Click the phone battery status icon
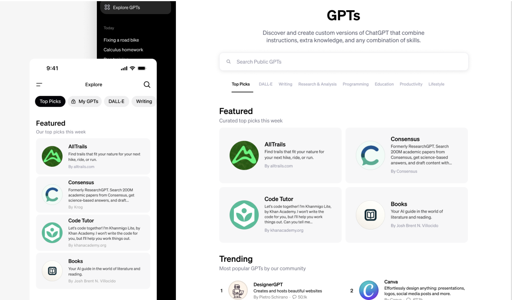The width and height of the screenshot is (512, 300). tap(142, 68)
